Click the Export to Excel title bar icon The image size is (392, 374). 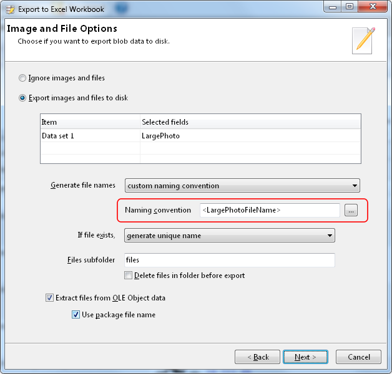10,9
